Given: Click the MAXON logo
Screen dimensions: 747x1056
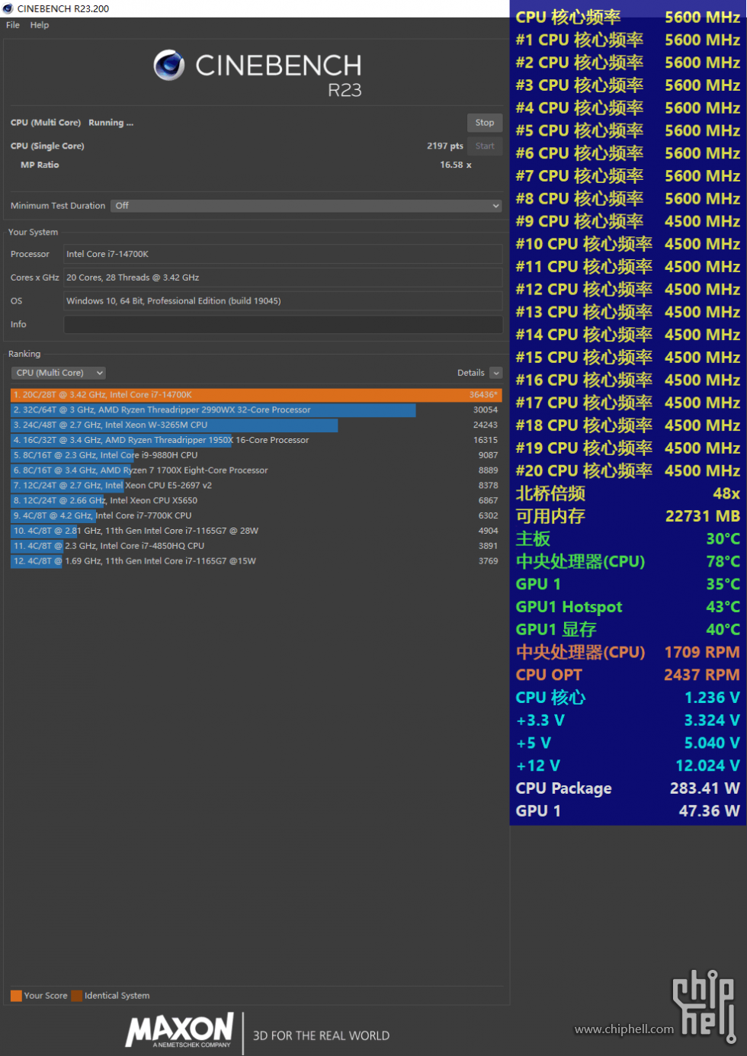Looking at the screenshot, I should pos(180,1030).
